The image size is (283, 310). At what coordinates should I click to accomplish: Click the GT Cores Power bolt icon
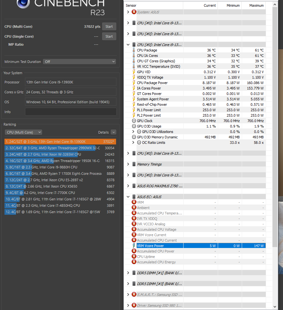tap(134, 94)
